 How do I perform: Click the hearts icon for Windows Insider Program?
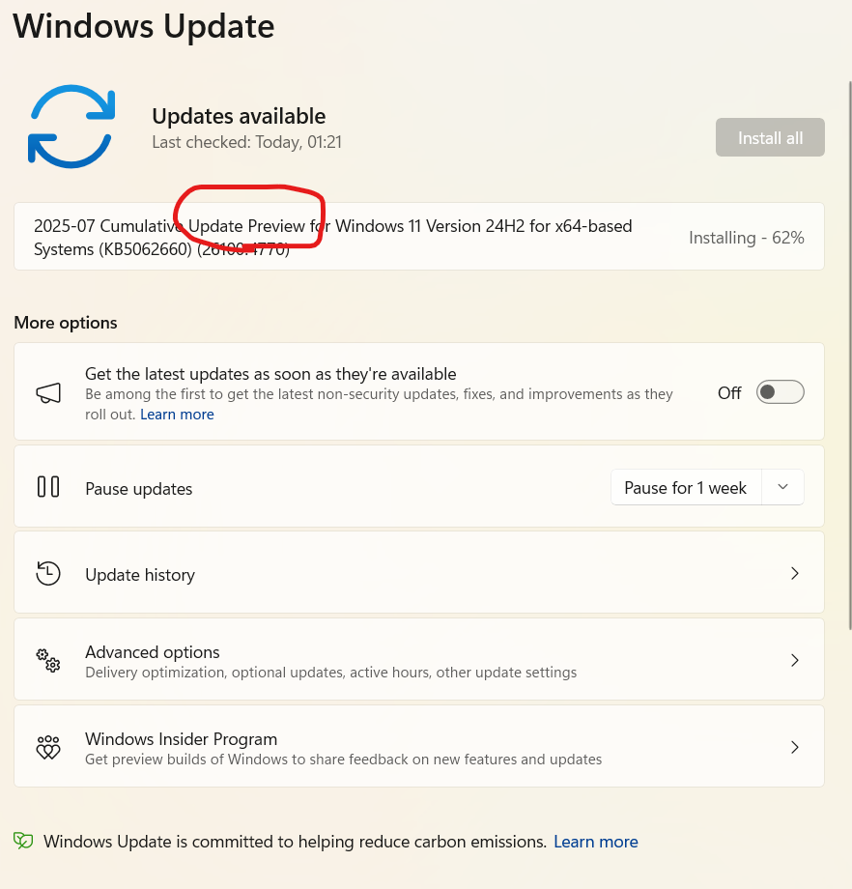(x=48, y=747)
